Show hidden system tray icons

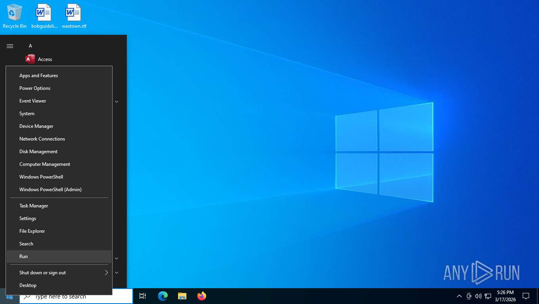point(459,296)
